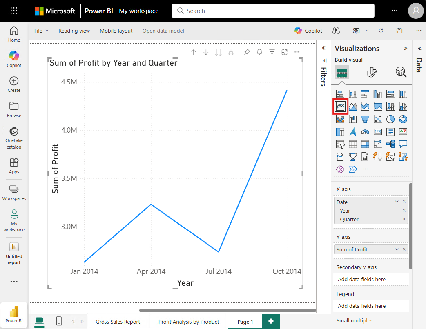Image resolution: width=426 pixels, height=329 pixels.
Task: Select the Waterfall chart visualization icon
Action: 352,119
